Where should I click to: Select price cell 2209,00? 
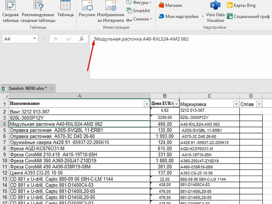tap(165, 118)
